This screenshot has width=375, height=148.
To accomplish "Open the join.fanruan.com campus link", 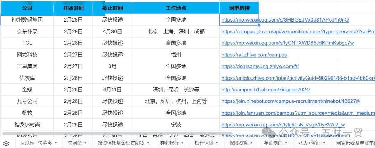I will click(298, 113).
